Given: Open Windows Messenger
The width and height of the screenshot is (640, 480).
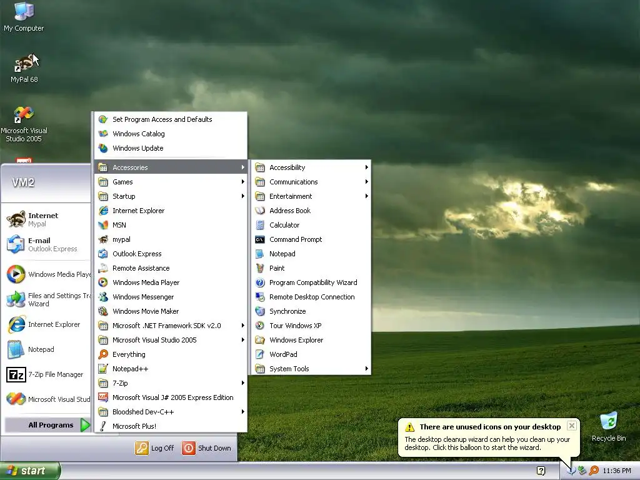Looking at the screenshot, I should click(171, 297).
